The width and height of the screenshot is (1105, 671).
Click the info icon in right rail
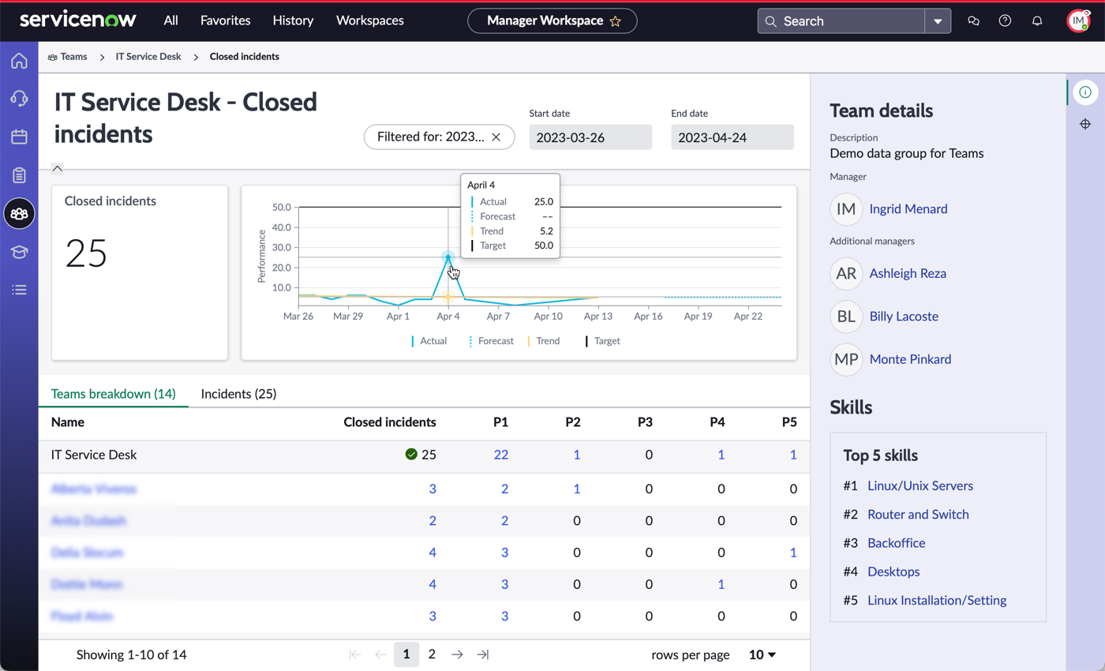[x=1085, y=92]
